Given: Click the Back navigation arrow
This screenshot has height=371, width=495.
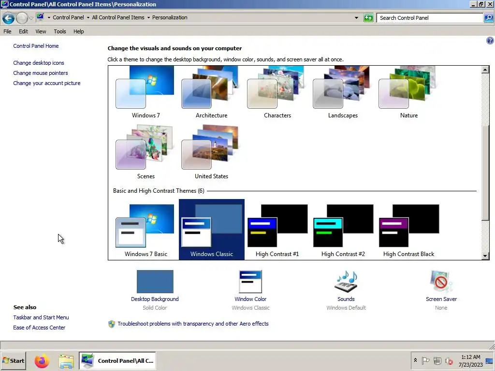Looking at the screenshot, I should coord(8,18).
